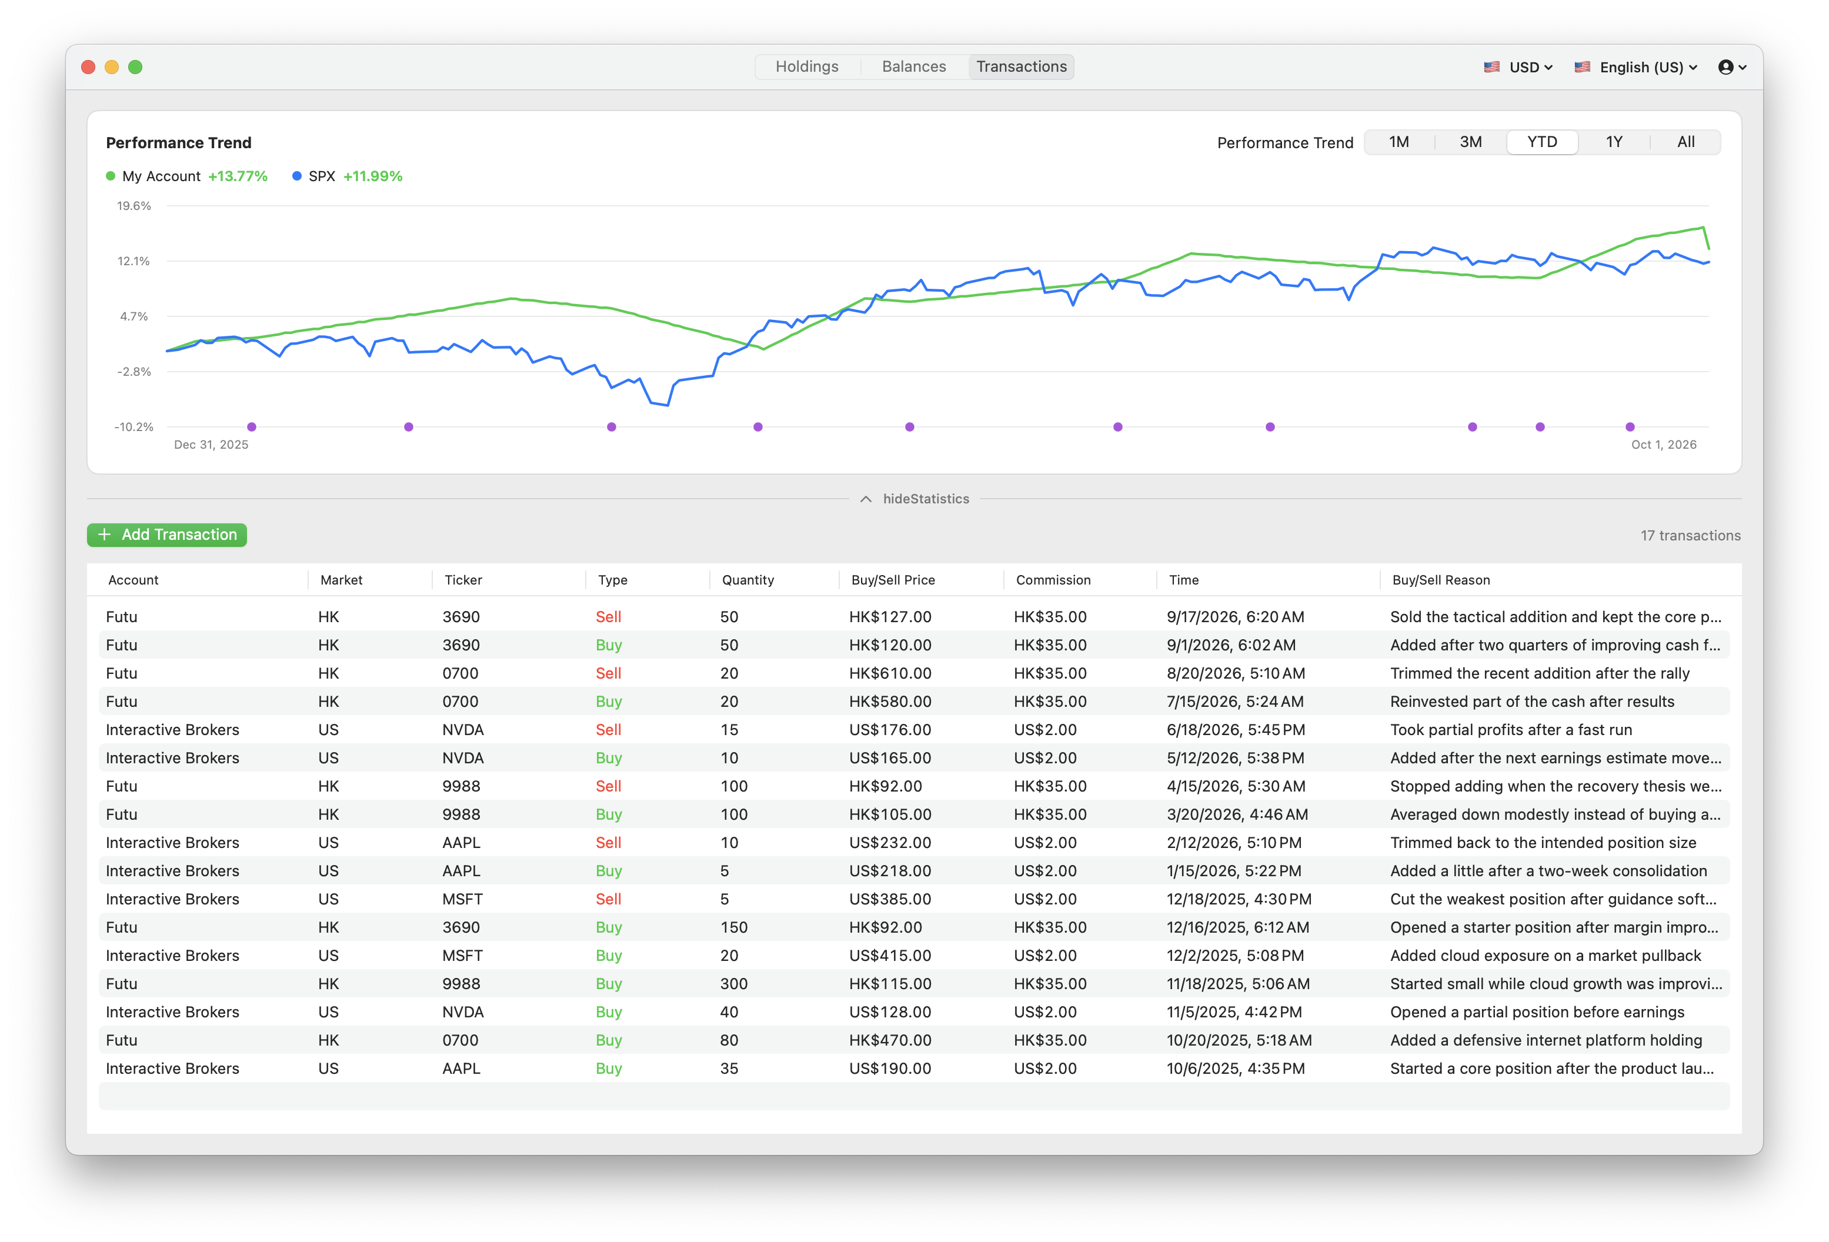This screenshot has height=1242, width=1829.
Task: Click the last purple transaction marker on chart
Action: tap(1630, 428)
